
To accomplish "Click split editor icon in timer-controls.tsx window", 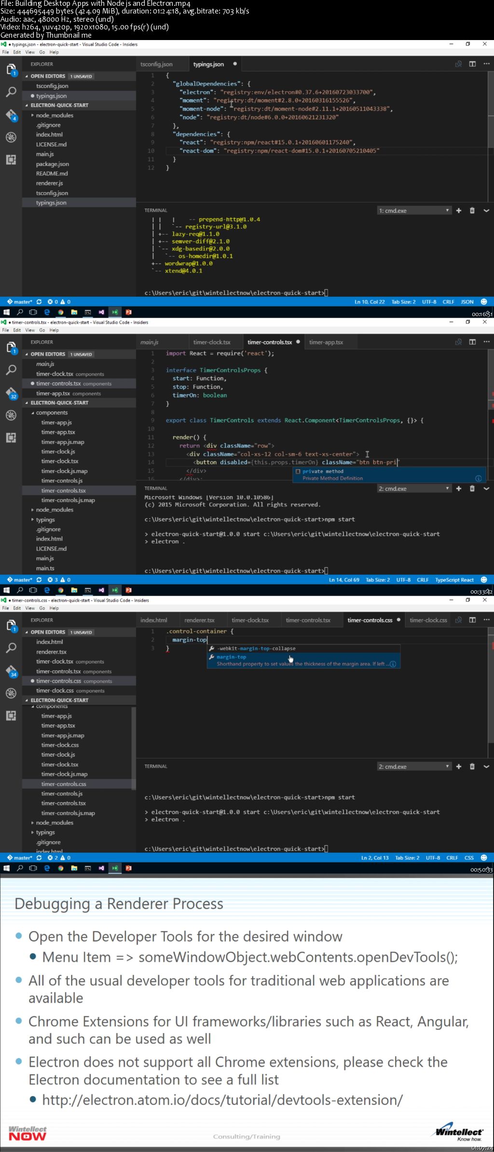I will (x=472, y=342).
